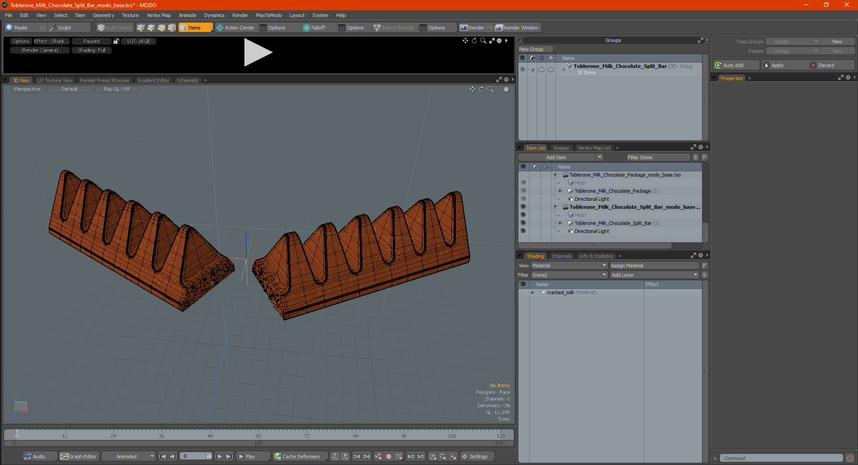Image resolution: width=858 pixels, height=465 pixels.
Task: Toggle Action Center Options checkbox
Action: tap(263, 28)
